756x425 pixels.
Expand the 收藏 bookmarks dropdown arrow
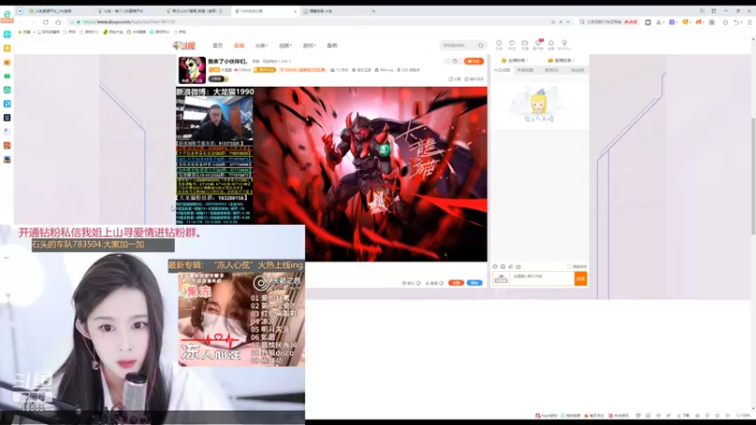point(34,32)
